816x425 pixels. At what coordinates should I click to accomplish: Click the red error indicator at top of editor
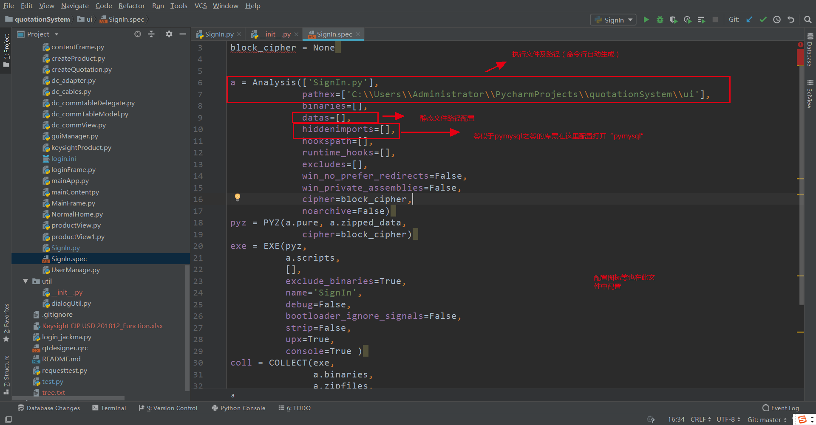(801, 45)
